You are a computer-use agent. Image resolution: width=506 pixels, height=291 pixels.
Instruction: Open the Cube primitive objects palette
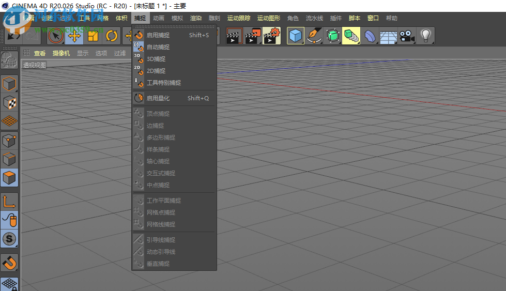tap(295, 36)
